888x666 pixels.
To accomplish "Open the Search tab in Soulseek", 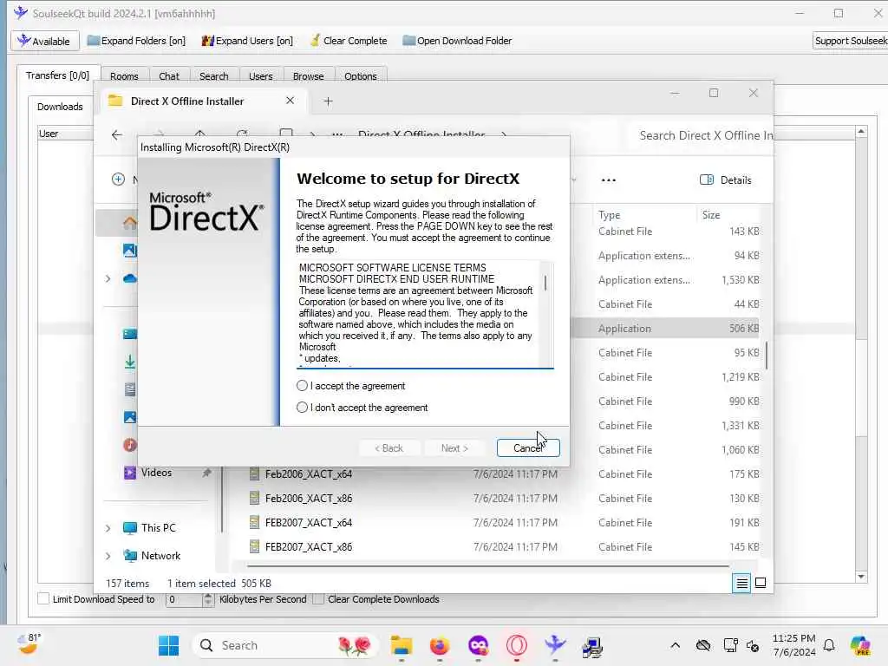I will pos(213,76).
